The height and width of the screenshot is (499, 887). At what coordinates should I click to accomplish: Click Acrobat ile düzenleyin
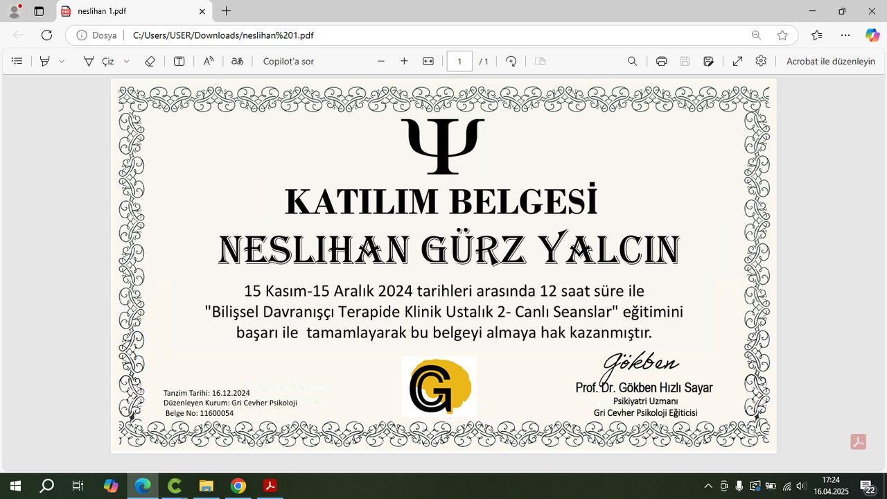pos(830,61)
